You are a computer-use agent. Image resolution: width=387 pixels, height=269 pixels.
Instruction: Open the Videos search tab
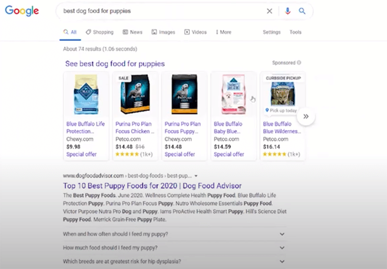[x=196, y=32]
